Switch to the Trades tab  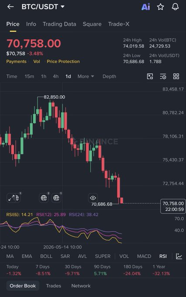point(54,286)
